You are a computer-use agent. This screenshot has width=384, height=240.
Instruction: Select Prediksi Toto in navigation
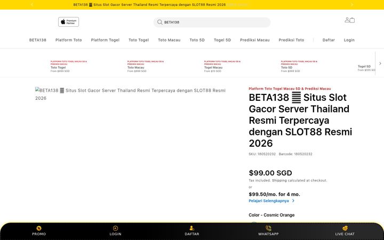point(291,40)
